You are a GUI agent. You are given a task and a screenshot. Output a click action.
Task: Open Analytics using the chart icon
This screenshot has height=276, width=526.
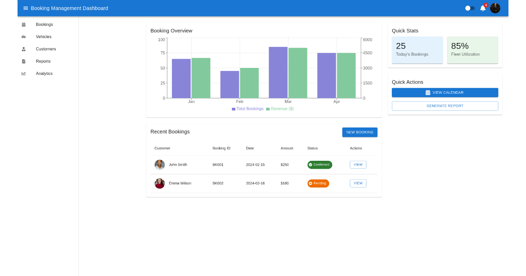[23, 74]
